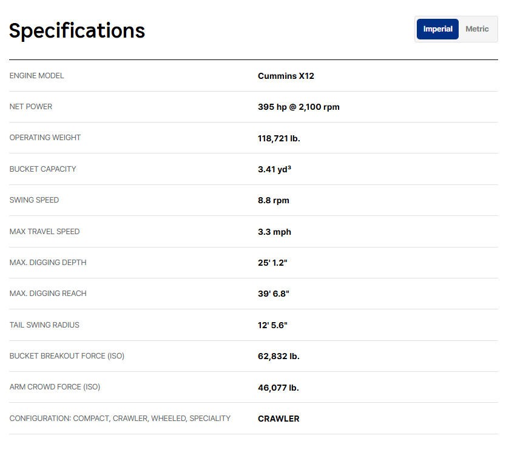Image resolution: width=506 pixels, height=458 pixels.
Task: Select the 395 hp @ 2,100 rpm value
Action: (x=299, y=107)
